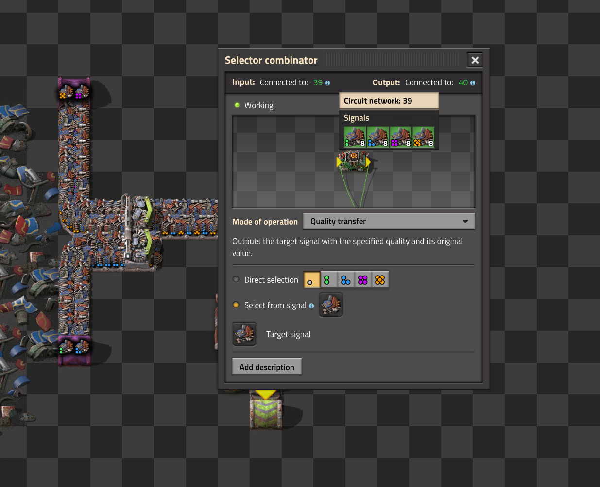Select the legendary scrap signal in tooltip
The height and width of the screenshot is (487, 600).
tap(423, 137)
